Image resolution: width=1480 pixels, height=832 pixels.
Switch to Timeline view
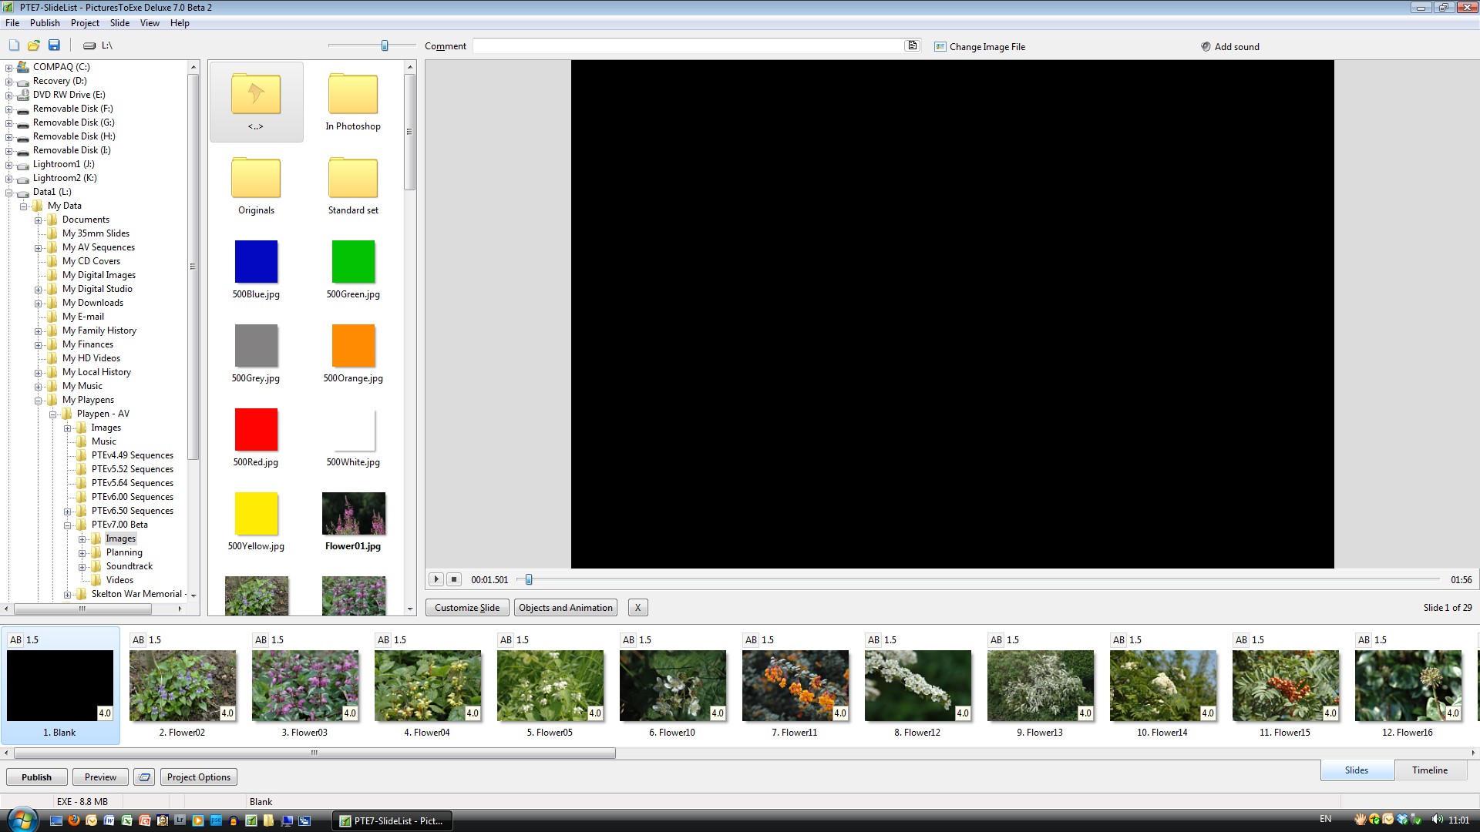(1430, 770)
